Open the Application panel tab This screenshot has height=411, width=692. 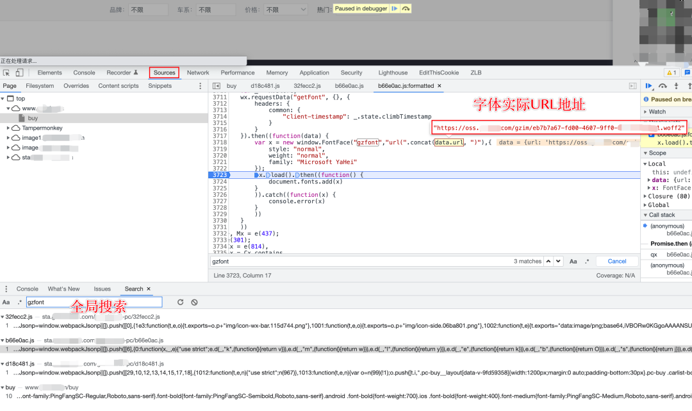[314, 73]
